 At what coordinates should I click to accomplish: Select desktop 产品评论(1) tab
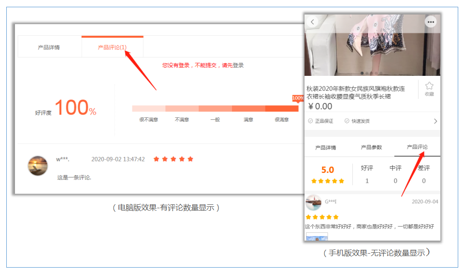tap(113, 47)
